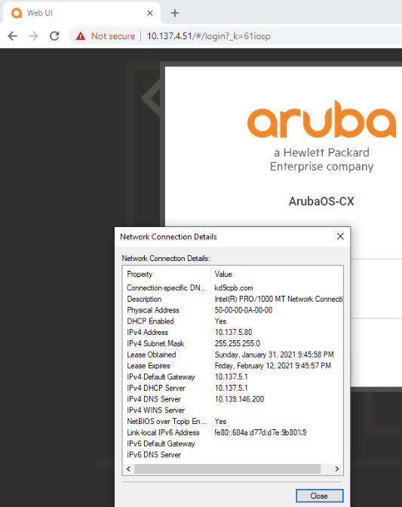Select the IPv4 DNS Server value 10.139.146.200
The image size is (402, 507).
point(239,399)
